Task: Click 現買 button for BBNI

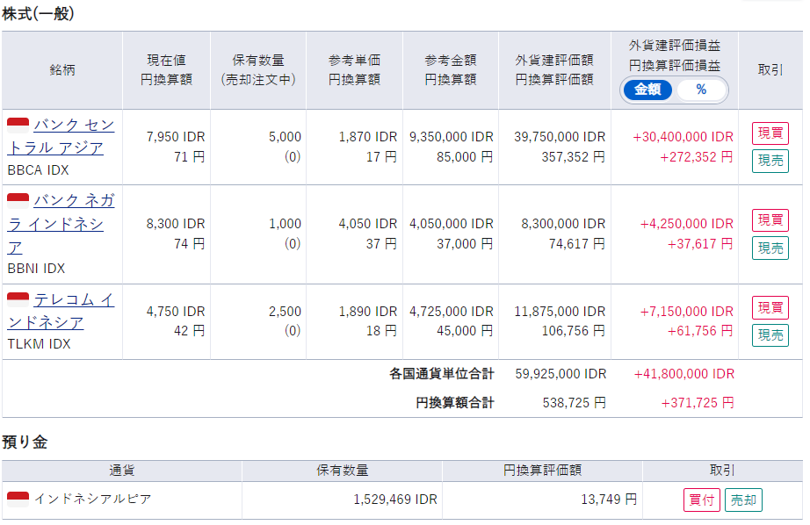Action: (x=770, y=220)
